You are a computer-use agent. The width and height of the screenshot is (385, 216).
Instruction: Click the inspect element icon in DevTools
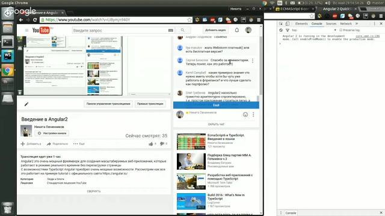(x=281, y=24)
